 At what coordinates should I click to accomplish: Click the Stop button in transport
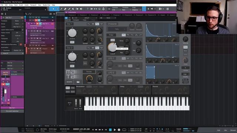tap(110, 130)
